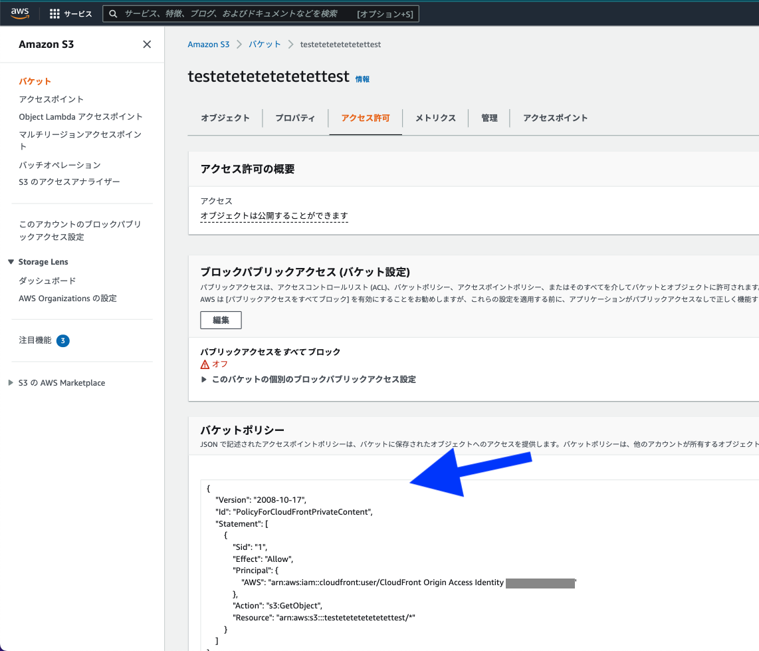Click the オフ warning triangle icon
Viewport: 759px width, 651px height.
205,364
